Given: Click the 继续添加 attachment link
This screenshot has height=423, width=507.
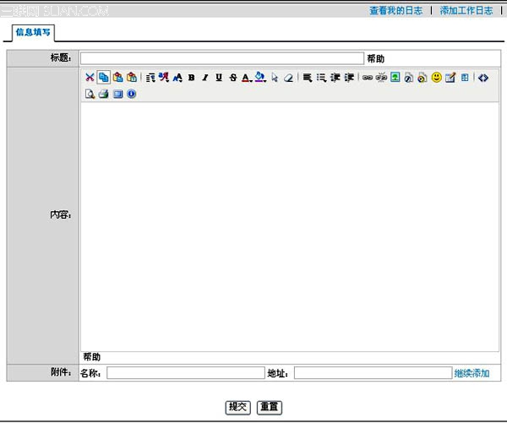Looking at the screenshot, I should pyautogui.click(x=472, y=373).
